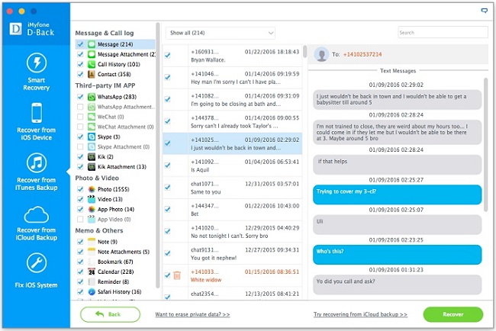The height and width of the screenshot is (331, 496).
Task: Click the category list scrollbar
Action: (158, 155)
